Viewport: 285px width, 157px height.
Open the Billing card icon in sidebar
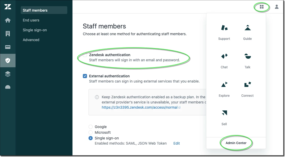coord(8,47)
